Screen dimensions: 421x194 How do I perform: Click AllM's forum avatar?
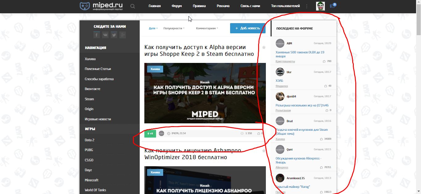click(280, 43)
